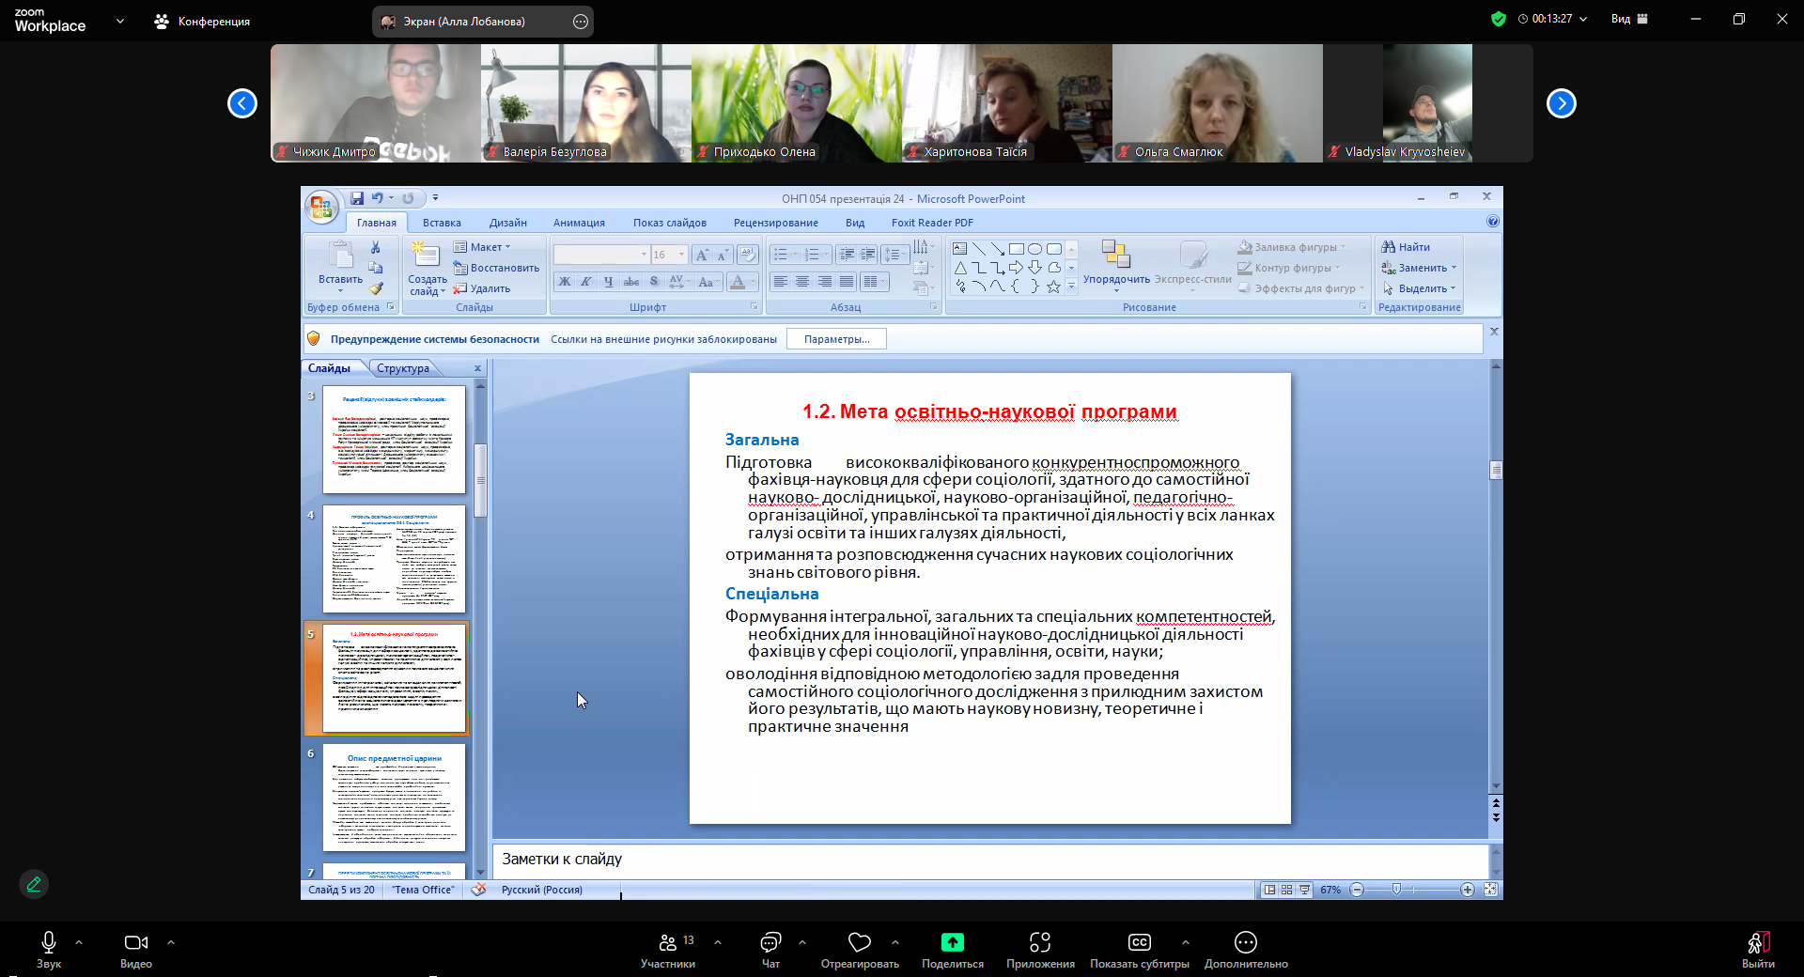
Task: Center text in paragraph group
Action: coord(802,281)
